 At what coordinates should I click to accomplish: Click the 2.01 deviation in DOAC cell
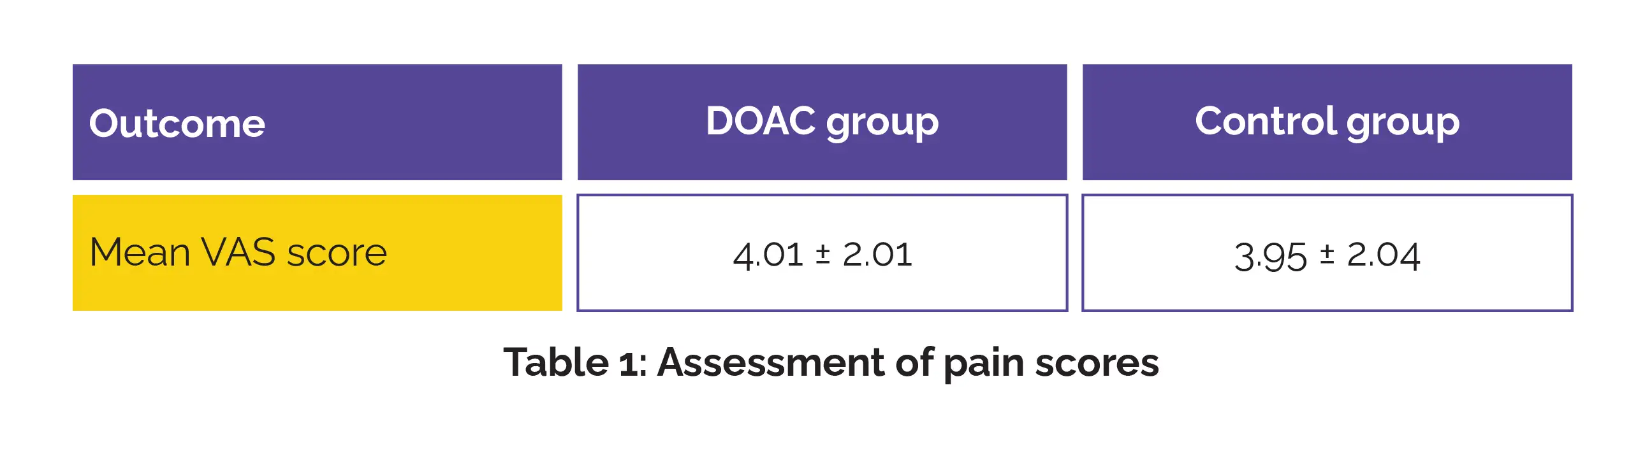877,255
